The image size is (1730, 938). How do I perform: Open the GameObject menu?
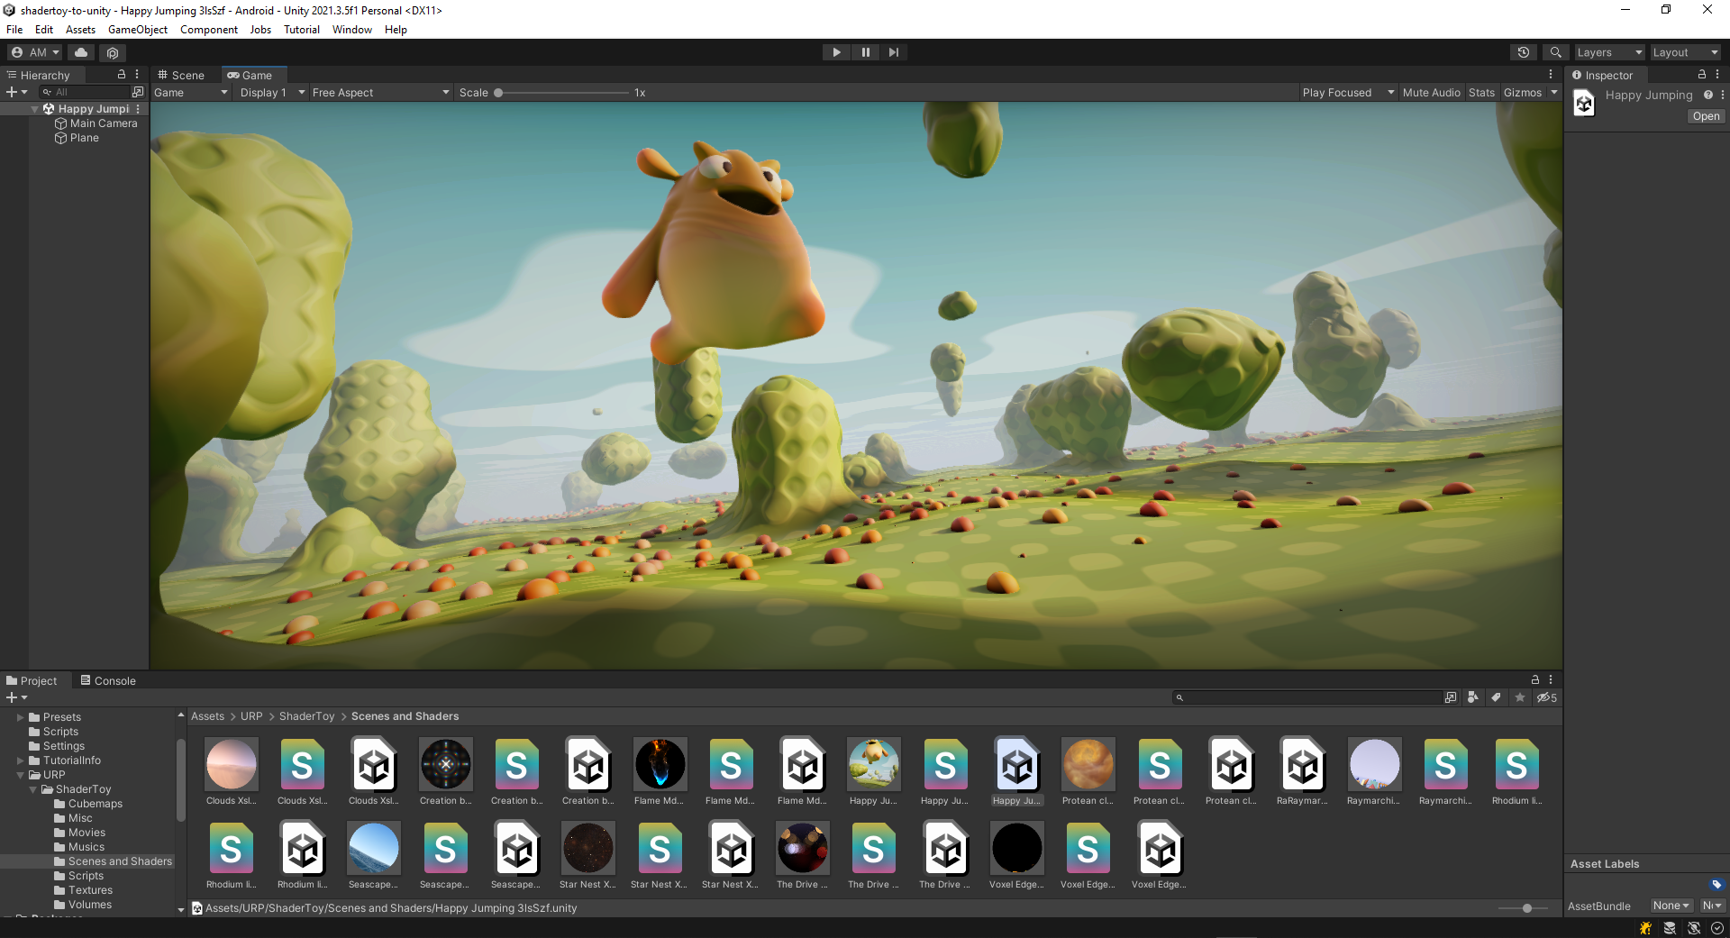(138, 30)
